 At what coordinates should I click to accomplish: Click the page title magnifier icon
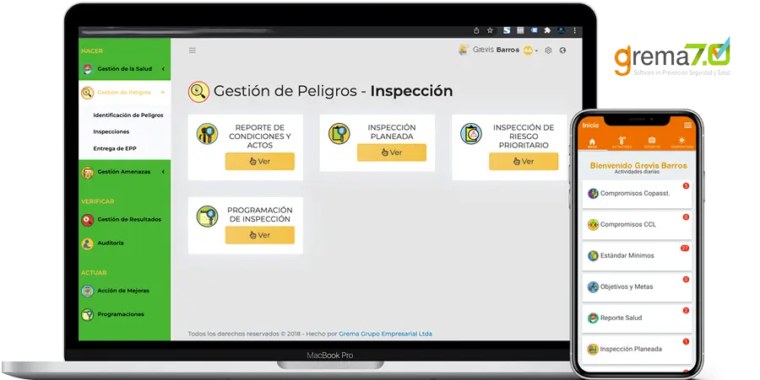click(x=198, y=91)
